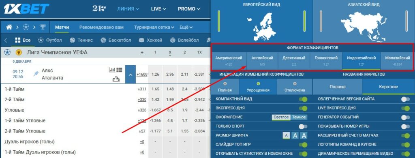
Task: Toggle Только спорт switch
Action: (303, 126)
